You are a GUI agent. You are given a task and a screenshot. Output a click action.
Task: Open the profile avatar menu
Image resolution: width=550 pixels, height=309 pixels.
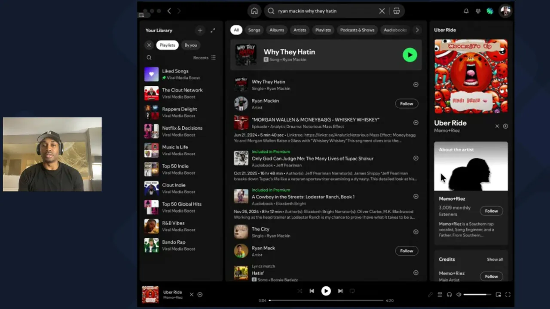click(x=505, y=11)
